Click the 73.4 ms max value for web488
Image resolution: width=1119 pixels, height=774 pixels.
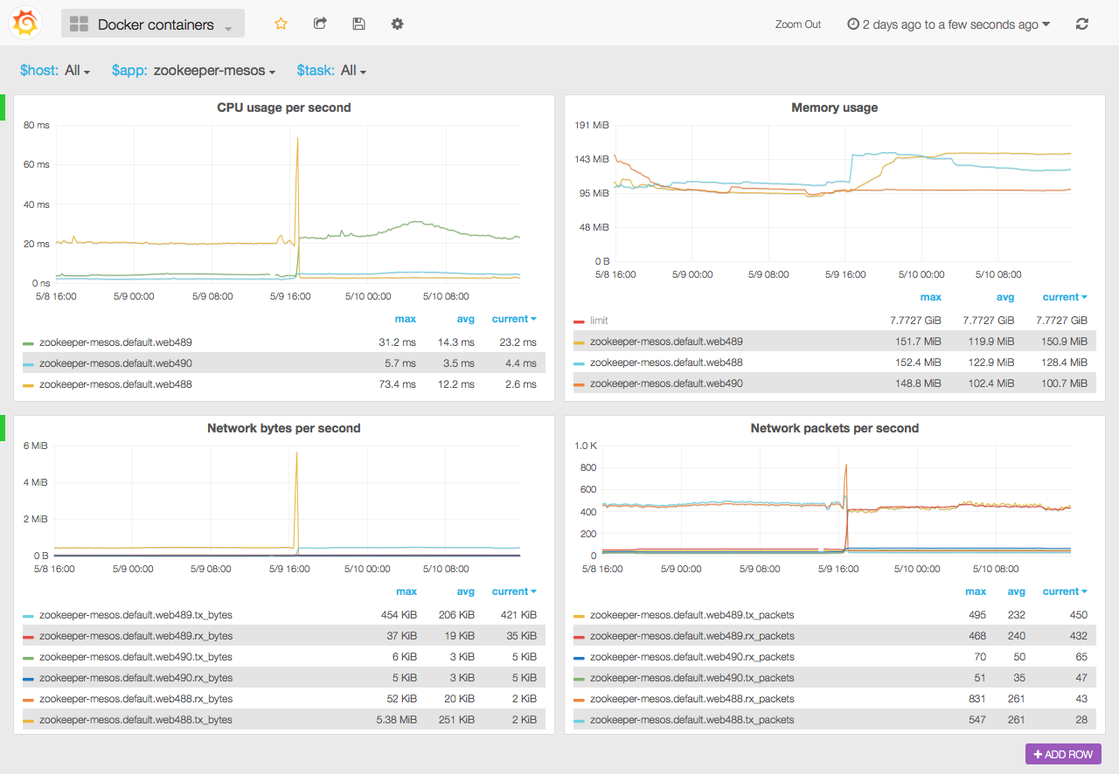(398, 384)
